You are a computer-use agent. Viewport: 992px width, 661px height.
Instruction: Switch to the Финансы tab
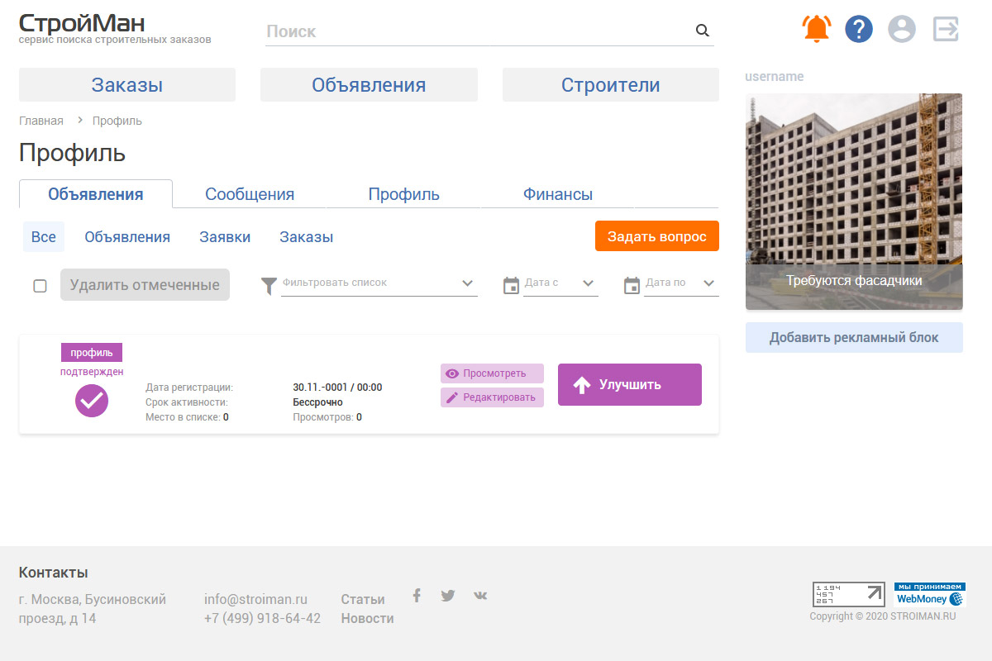coord(557,195)
